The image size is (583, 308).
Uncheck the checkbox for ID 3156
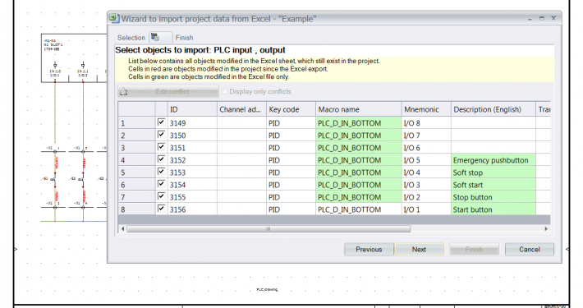[161, 208]
